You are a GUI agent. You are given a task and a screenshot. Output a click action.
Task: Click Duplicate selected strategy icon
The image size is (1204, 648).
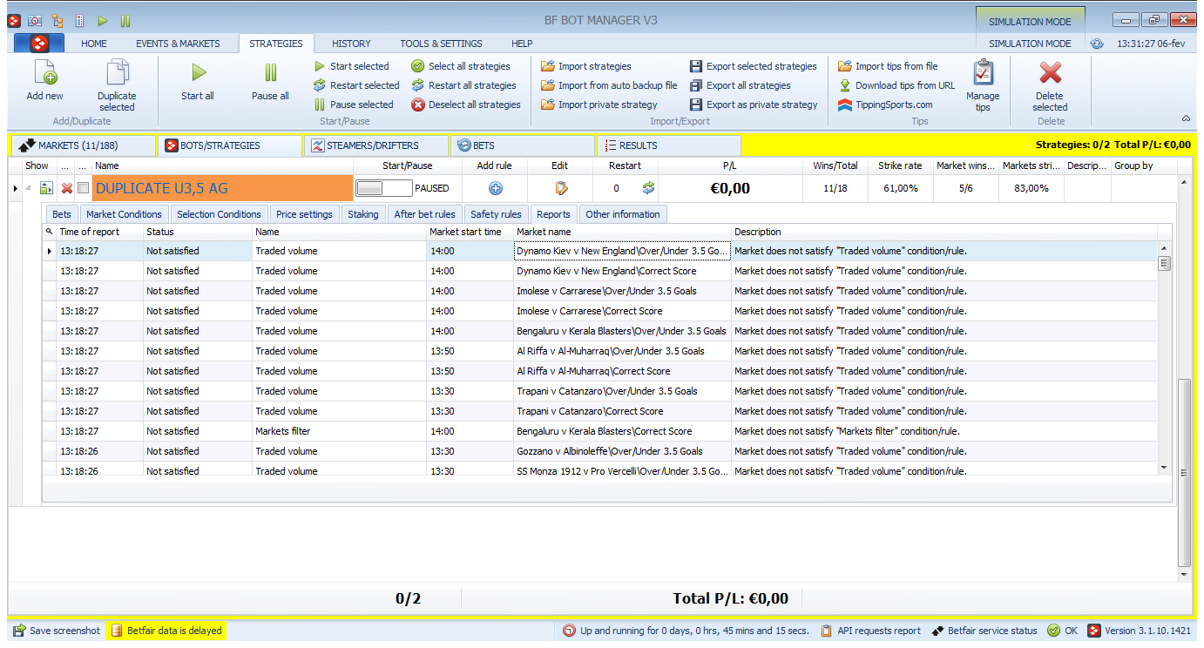(117, 73)
